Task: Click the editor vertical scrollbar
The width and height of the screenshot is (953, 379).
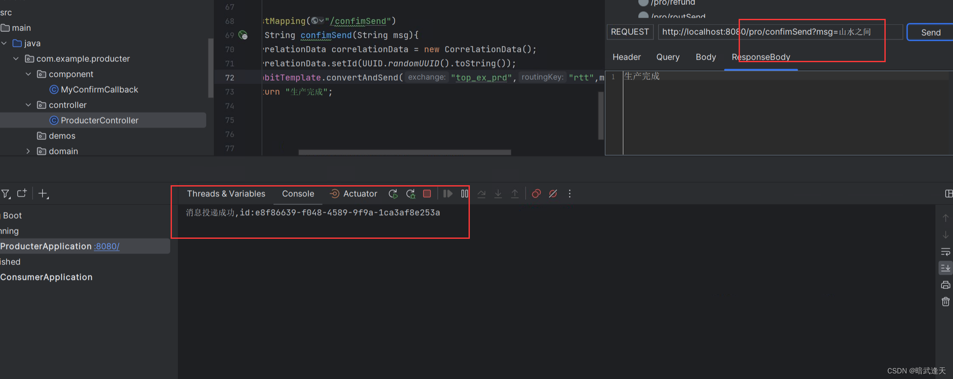Action: (601, 115)
